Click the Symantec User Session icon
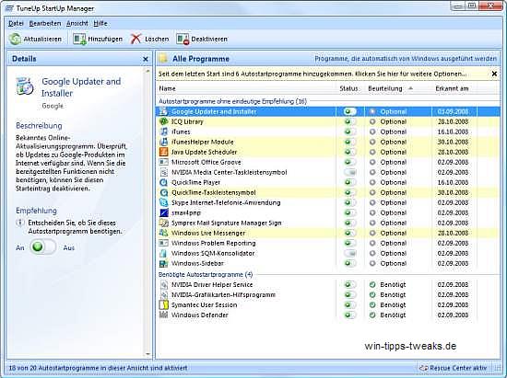507x378 pixels. (x=164, y=304)
